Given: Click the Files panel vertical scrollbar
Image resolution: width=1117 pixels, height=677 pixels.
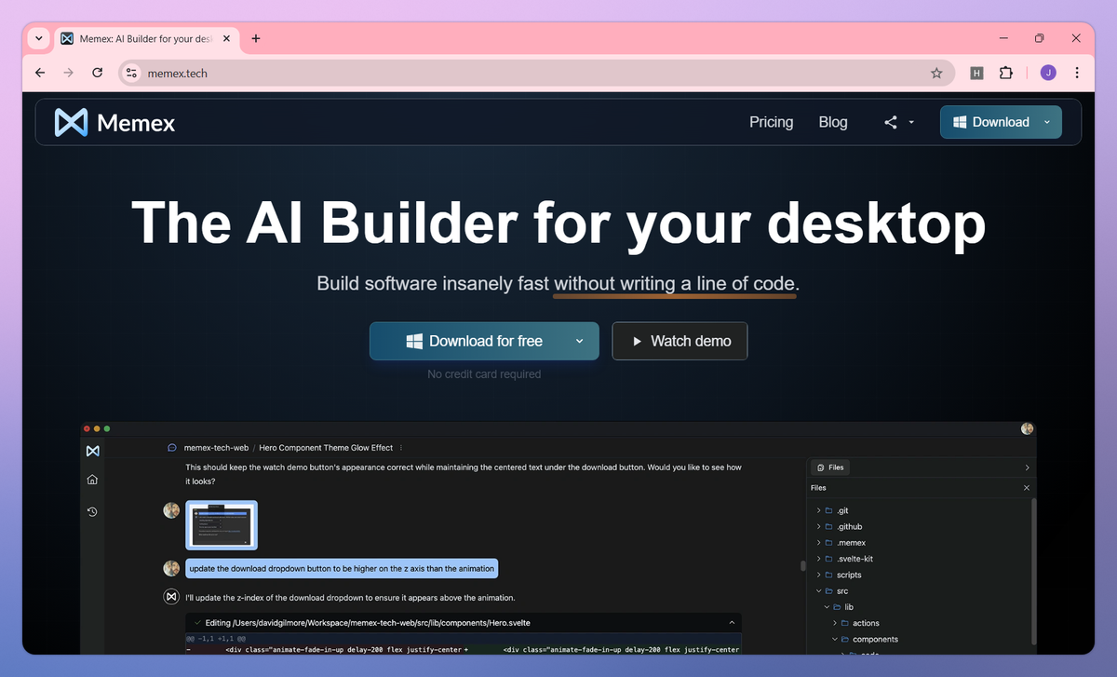Looking at the screenshot, I should (1032, 570).
